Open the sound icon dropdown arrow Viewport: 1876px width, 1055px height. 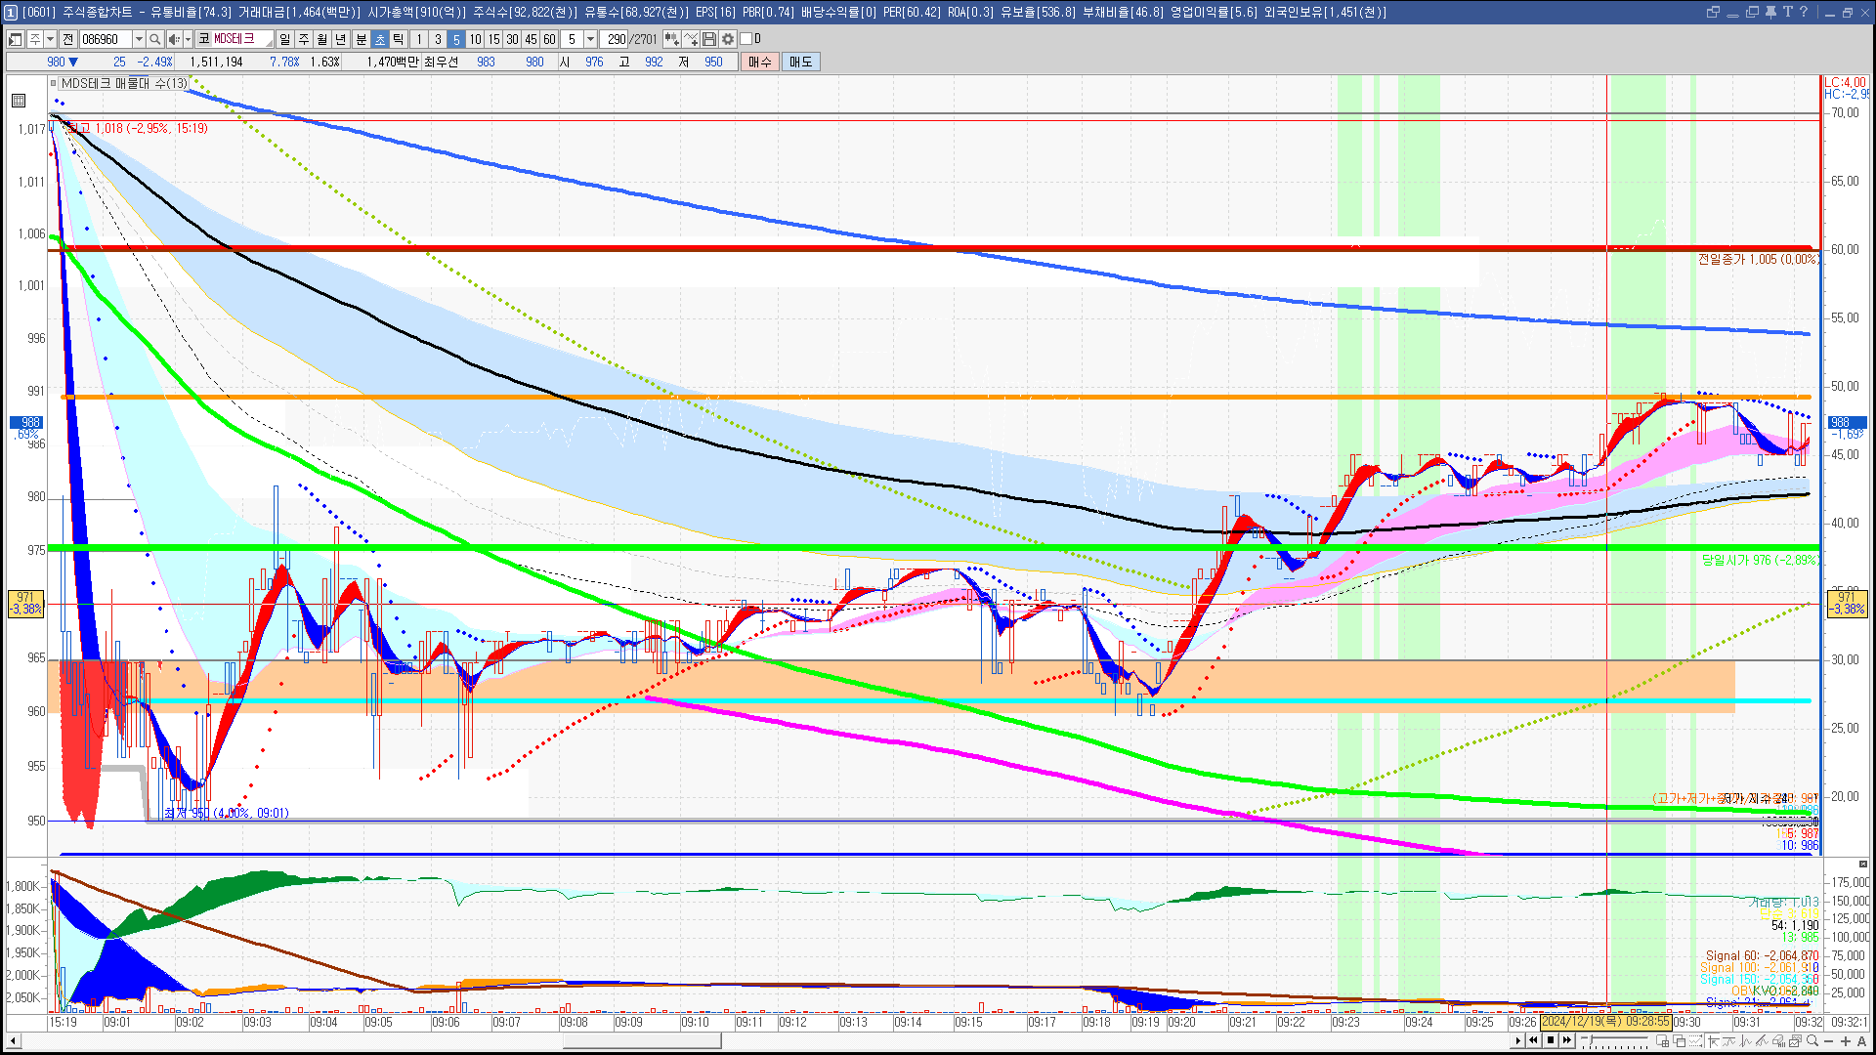point(188,39)
